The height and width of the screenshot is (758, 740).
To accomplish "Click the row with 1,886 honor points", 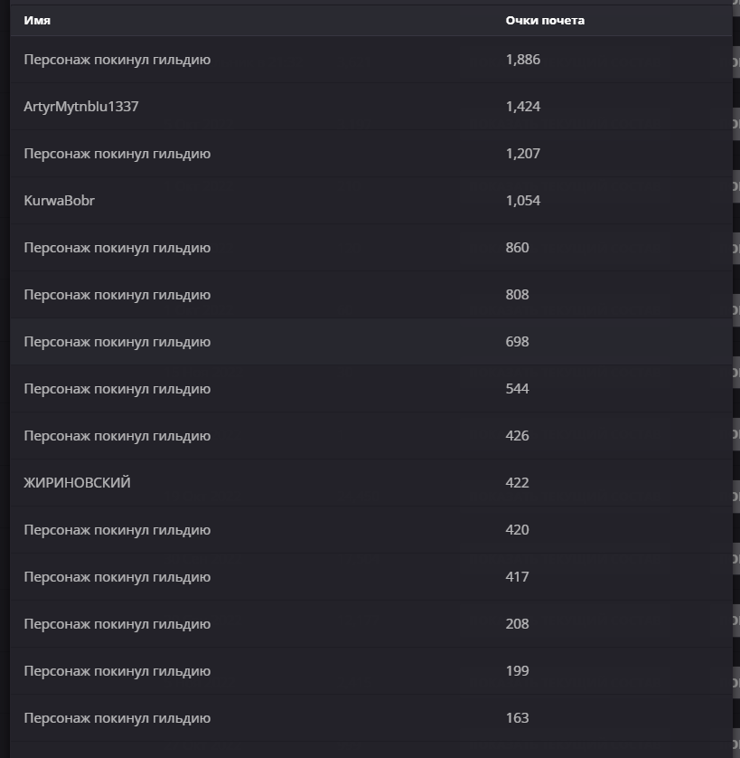I will 371,60.
